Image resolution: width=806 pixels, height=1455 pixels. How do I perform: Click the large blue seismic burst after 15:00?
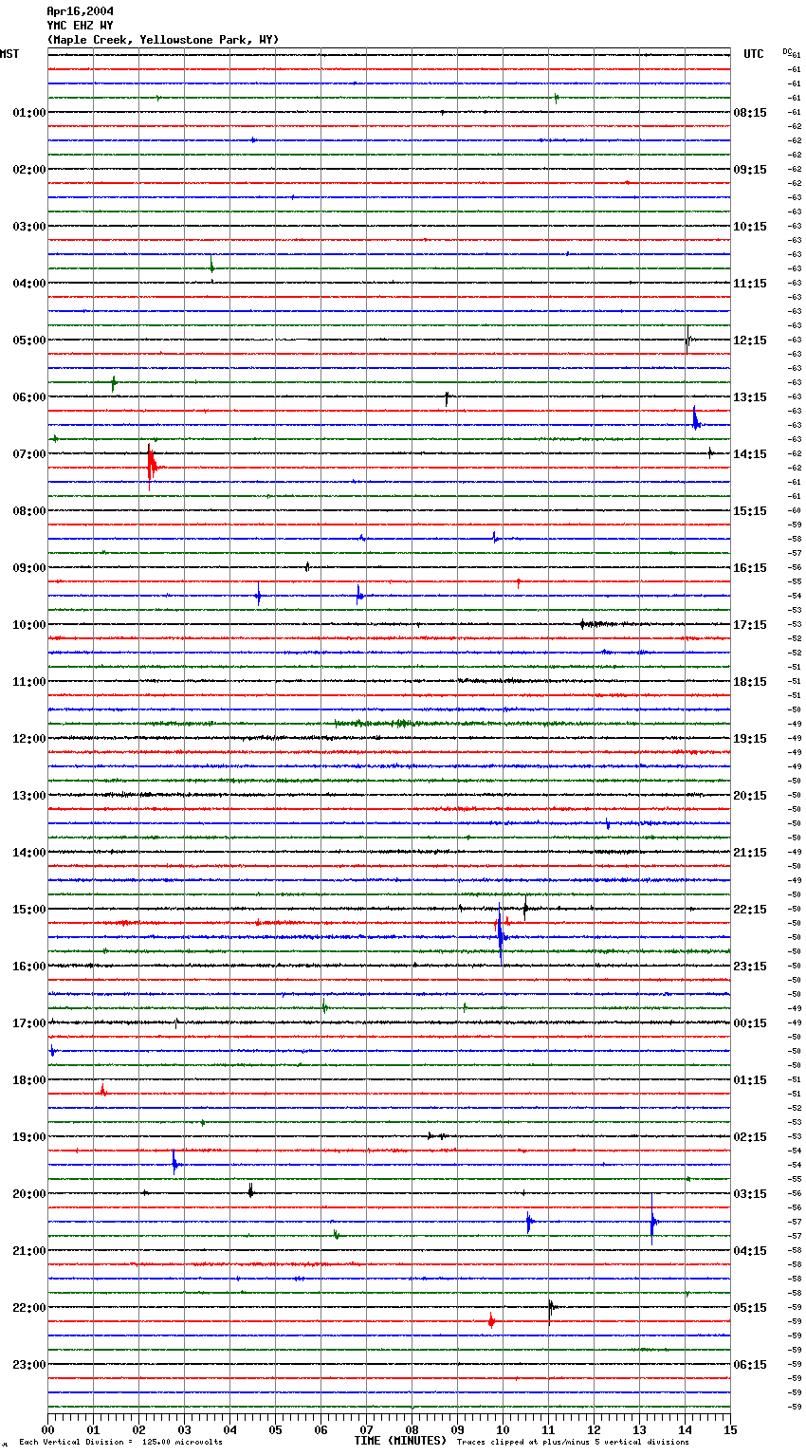pyautogui.click(x=500, y=934)
